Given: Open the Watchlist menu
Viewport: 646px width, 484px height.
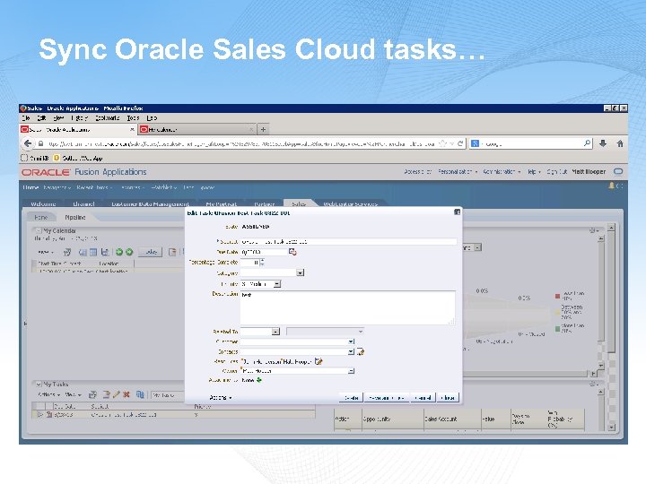Looking at the screenshot, I should coord(164,187).
